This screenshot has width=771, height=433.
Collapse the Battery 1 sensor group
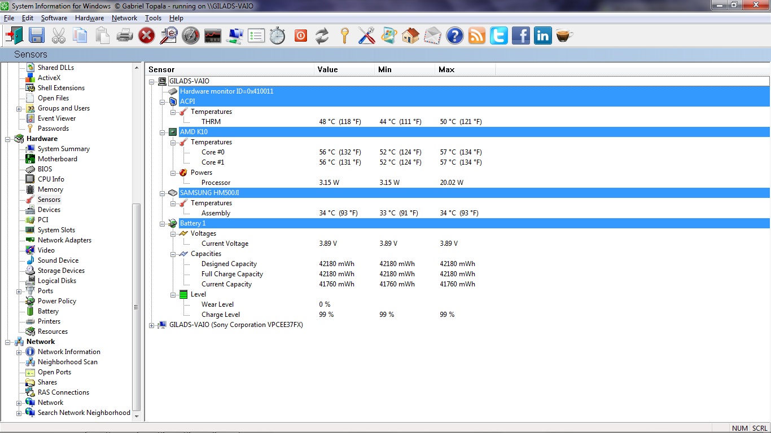coord(162,223)
